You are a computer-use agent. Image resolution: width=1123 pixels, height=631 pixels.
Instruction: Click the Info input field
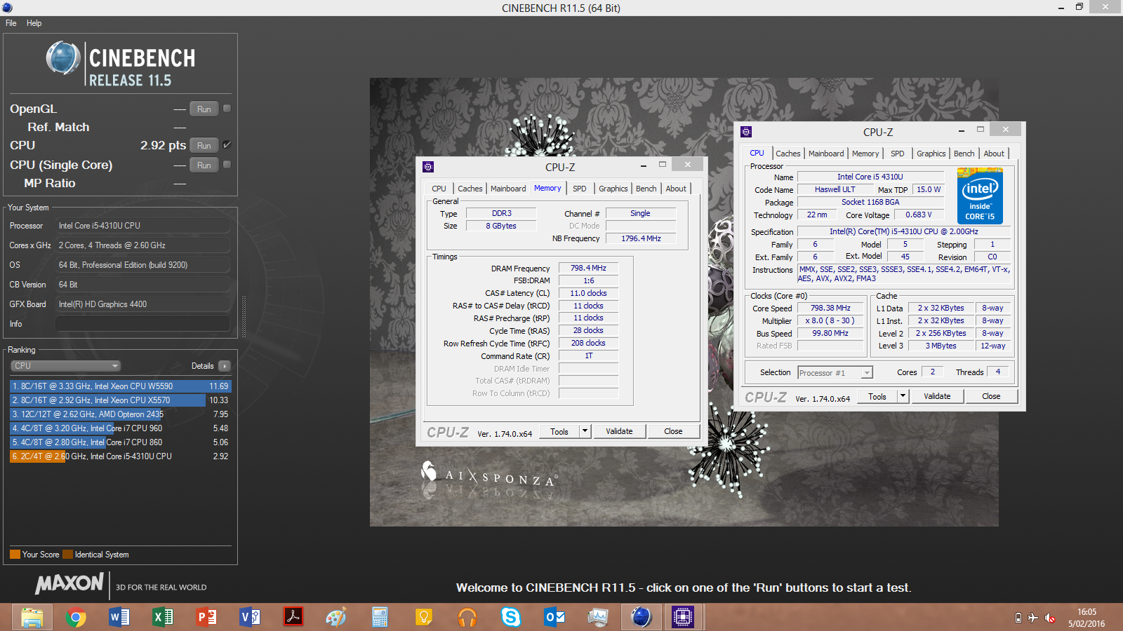[x=142, y=324]
